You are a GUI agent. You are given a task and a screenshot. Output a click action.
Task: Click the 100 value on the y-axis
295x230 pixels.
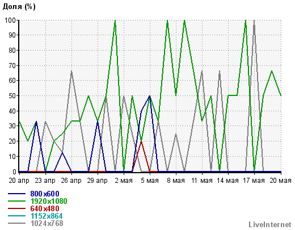[x=10, y=20]
